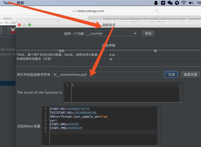The width and height of the screenshot is (201, 147).
Task: Click the 重置变量 reset variables button
Action: point(190,75)
